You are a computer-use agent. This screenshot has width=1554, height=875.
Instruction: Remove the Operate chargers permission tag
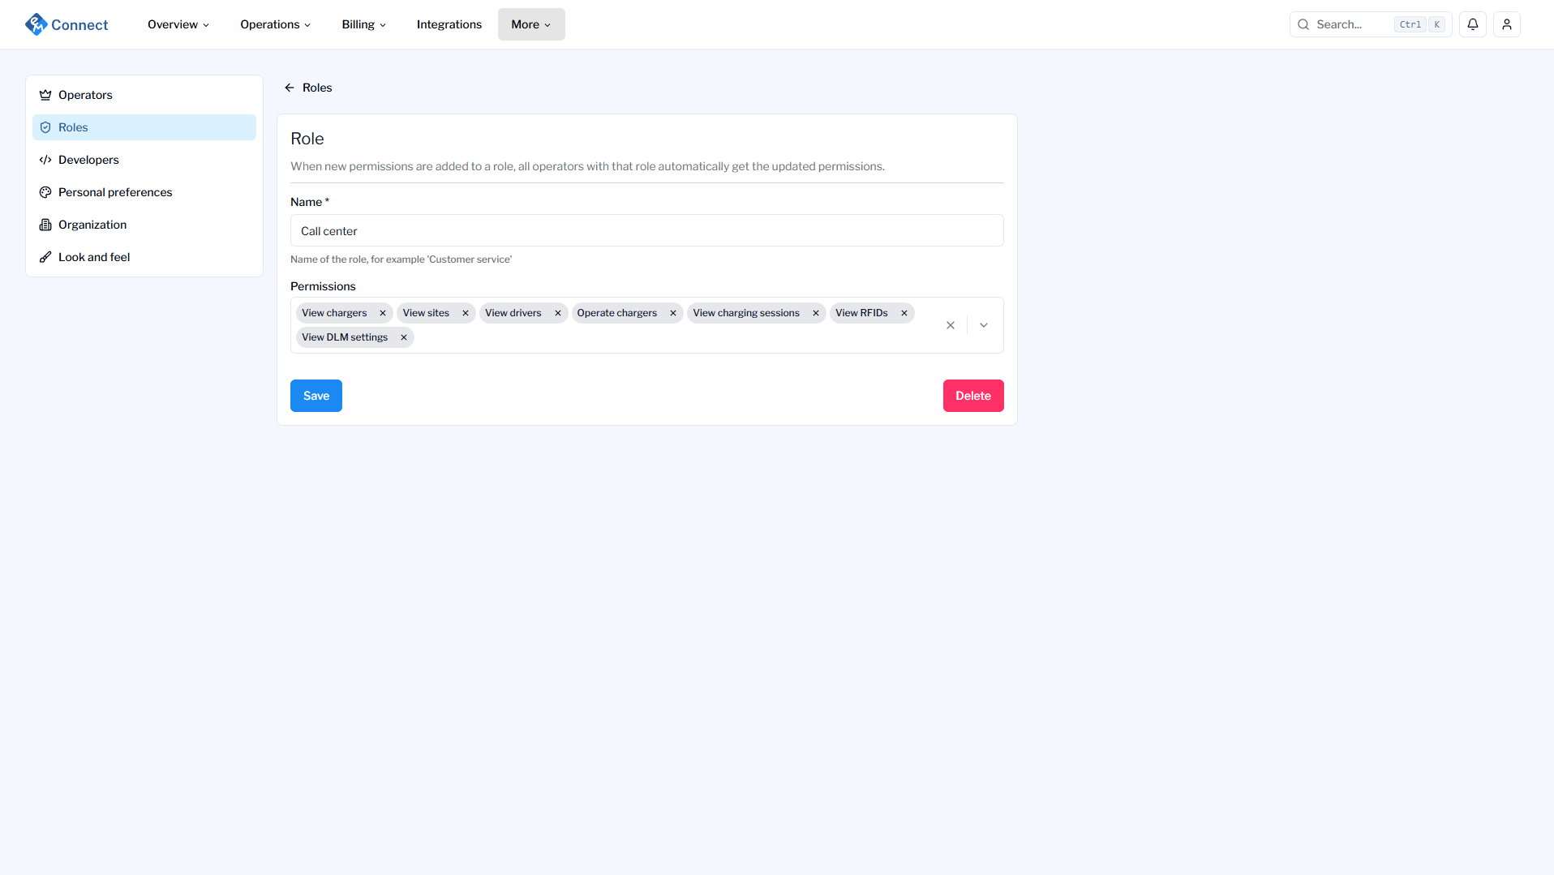click(x=673, y=313)
